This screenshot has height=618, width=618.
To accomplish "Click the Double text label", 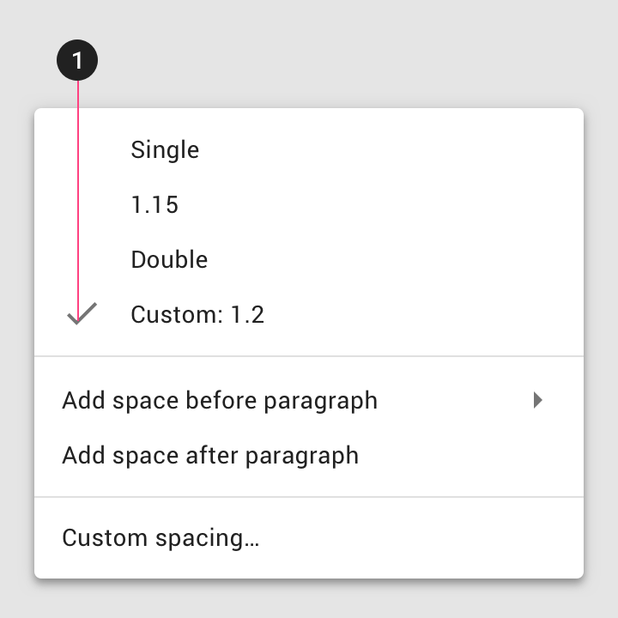I will [x=169, y=260].
